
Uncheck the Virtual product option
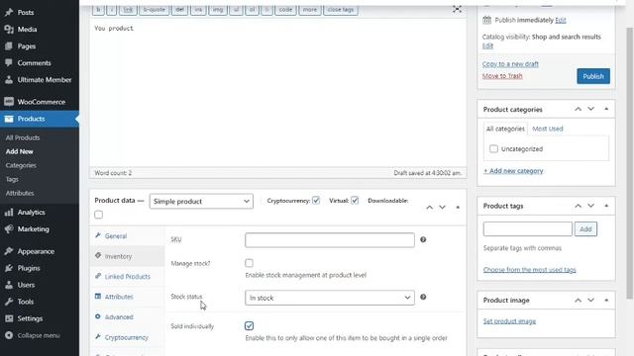(355, 200)
